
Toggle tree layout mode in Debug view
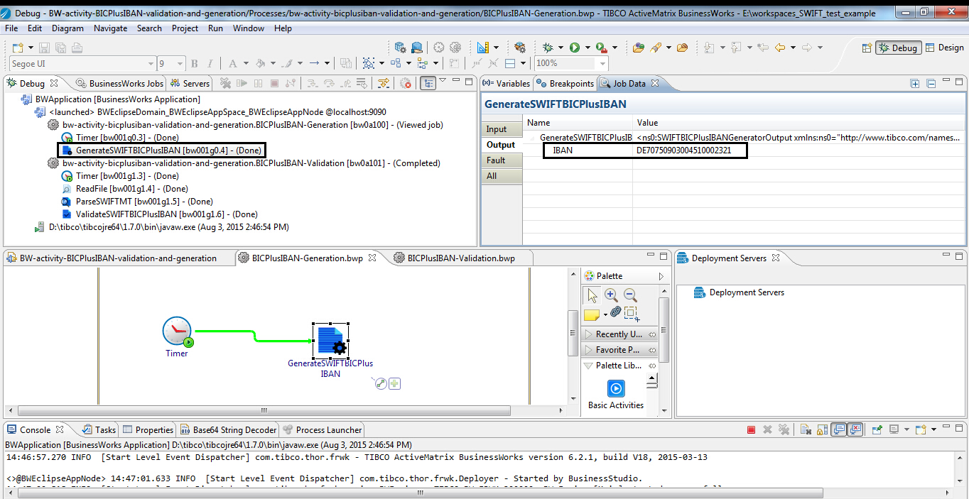tap(427, 83)
